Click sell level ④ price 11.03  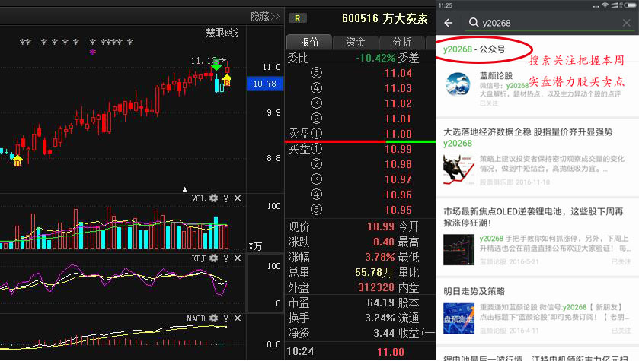(398, 88)
